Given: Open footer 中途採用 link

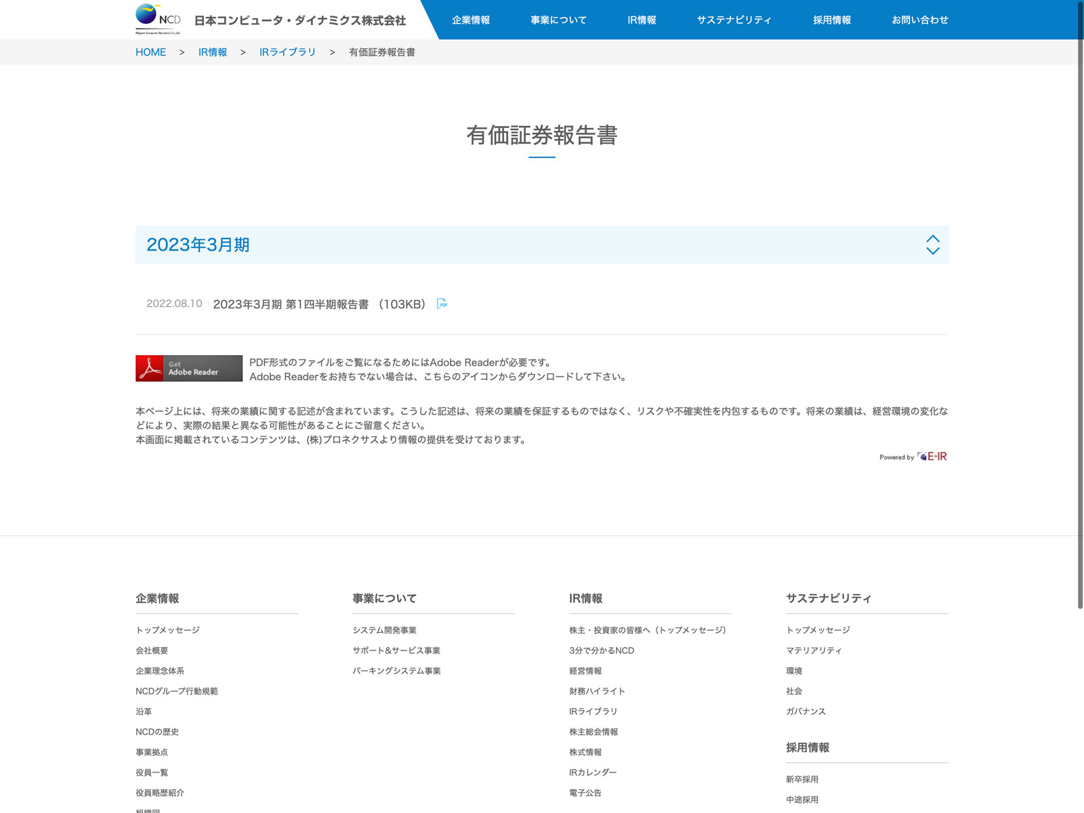Looking at the screenshot, I should point(802,799).
